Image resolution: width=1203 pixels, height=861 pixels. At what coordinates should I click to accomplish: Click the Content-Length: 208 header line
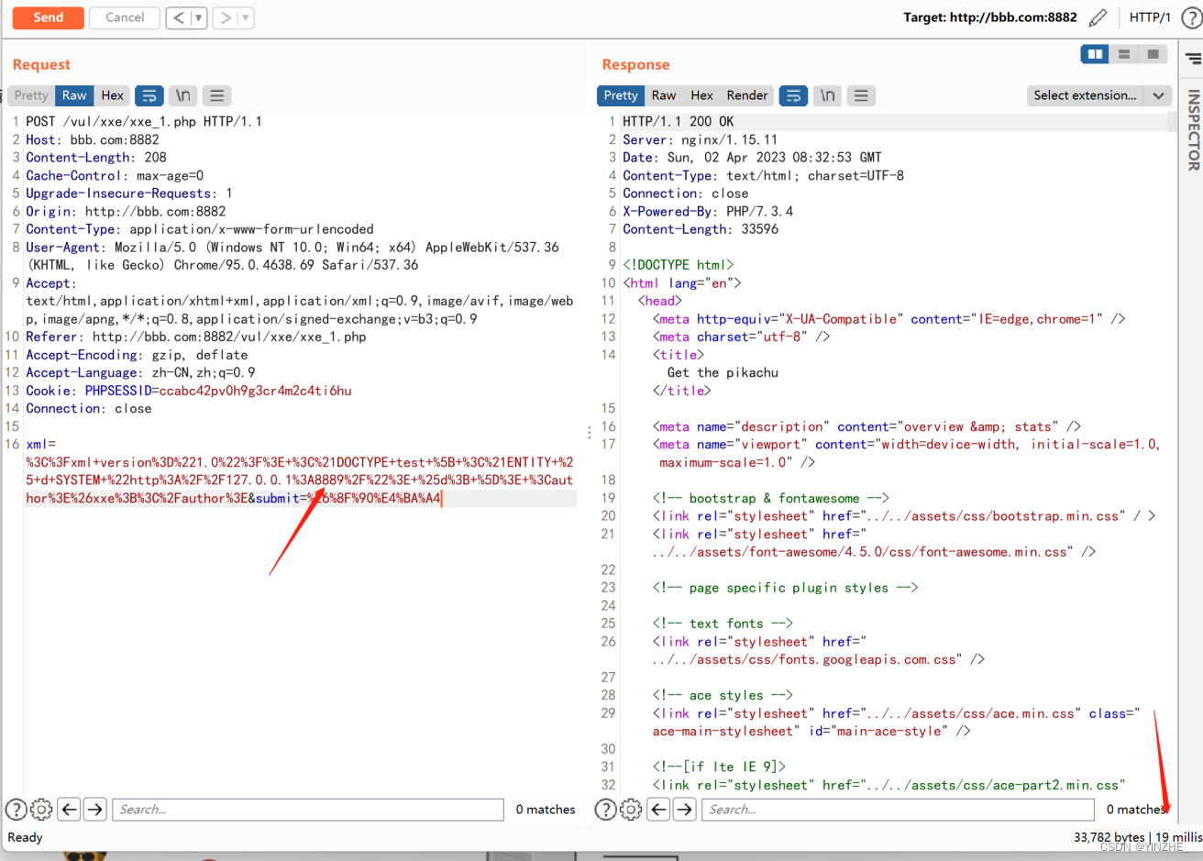pos(96,158)
